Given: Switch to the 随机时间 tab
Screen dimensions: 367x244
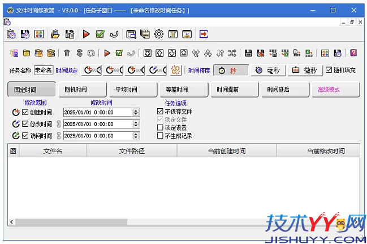Looking at the screenshot, I should point(83,90).
